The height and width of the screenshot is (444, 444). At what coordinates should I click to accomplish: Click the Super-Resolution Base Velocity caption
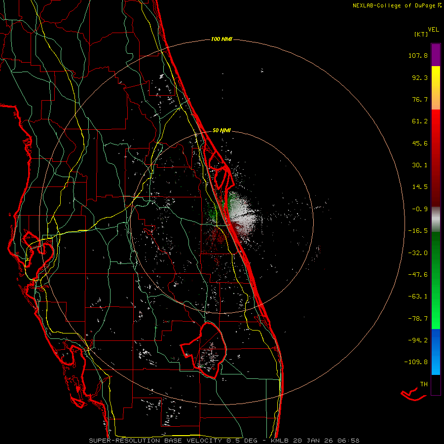tap(224, 441)
